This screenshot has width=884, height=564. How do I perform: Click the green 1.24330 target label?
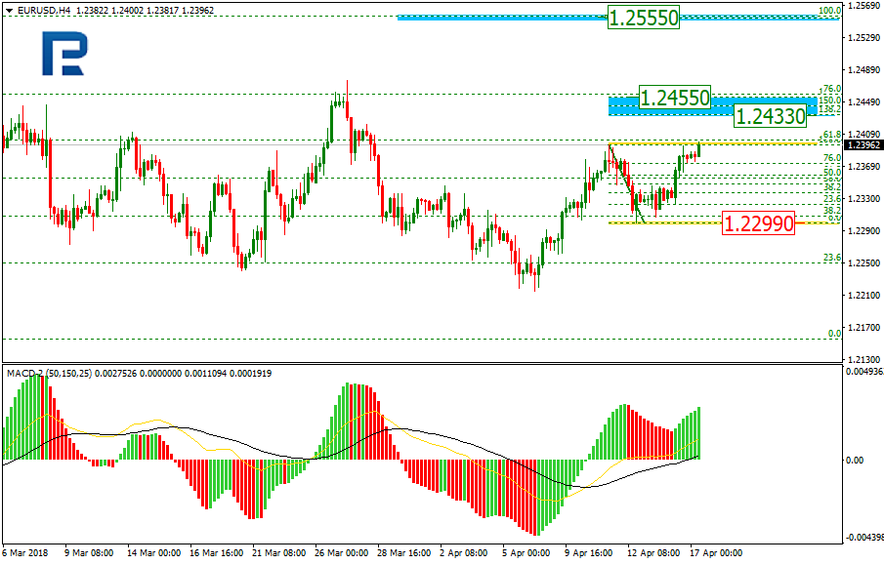point(770,116)
